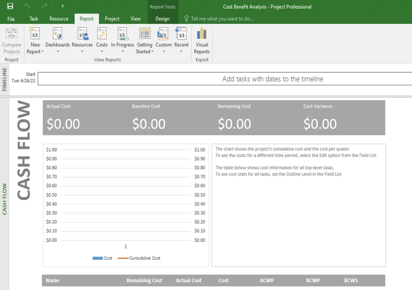Select the Actual Cost $0.00 value
This screenshot has height=290, width=412.
click(63, 124)
